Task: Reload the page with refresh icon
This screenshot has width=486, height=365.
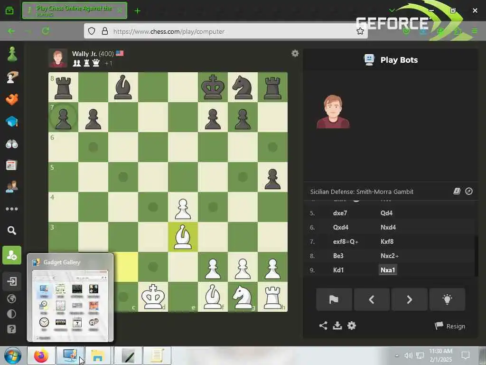Action: tap(46, 31)
